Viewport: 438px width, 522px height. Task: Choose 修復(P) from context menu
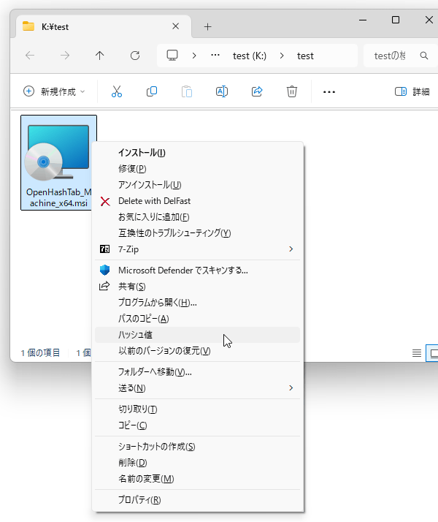[197, 169]
